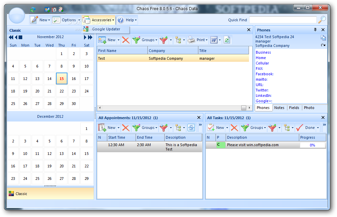Sort contacts by the Company column header
This screenshot has height=217, width=337.
click(173, 51)
